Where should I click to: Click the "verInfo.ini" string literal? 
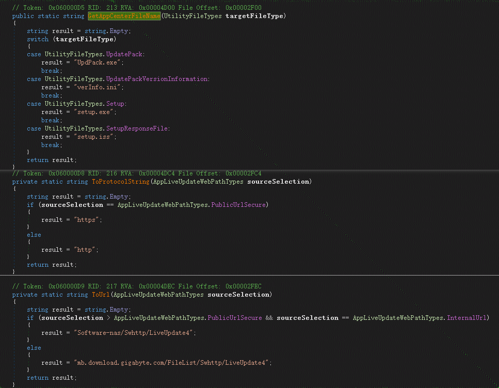pyautogui.click(x=99, y=87)
